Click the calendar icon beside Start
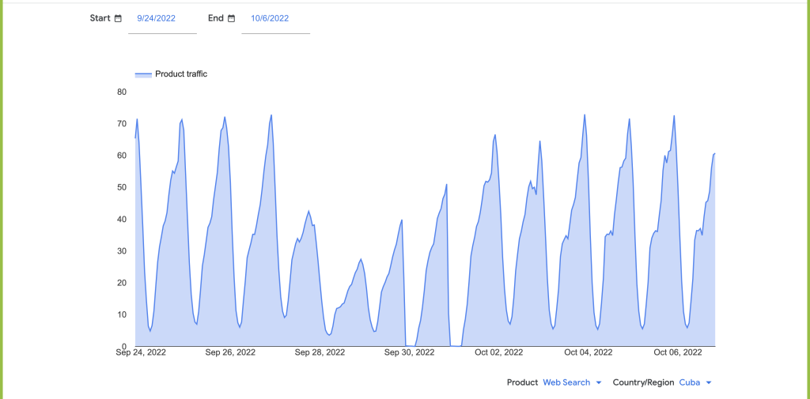Image resolution: width=810 pixels, height=399 pixels. click(x=118, y=18)
